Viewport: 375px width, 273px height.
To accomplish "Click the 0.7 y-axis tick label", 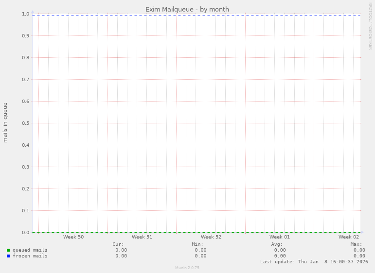I will pyautogui.click(x=26, y=80).
